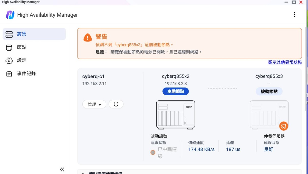Click the cyberq855x2 active NAS device image

click(176, 114)
